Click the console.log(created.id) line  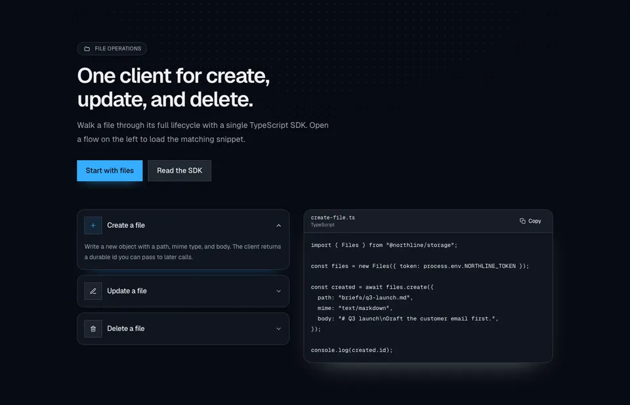click(x=352, y=350)
